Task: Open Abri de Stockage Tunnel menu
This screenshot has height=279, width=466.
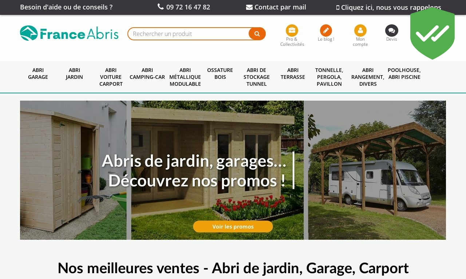Action: (257, 77)
